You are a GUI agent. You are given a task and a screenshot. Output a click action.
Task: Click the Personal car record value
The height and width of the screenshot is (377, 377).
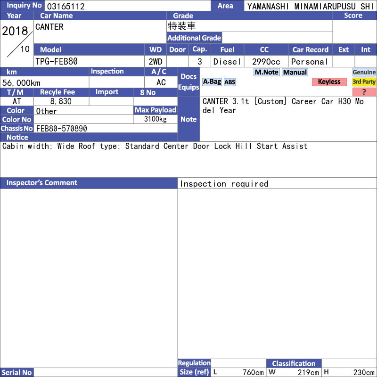click(310, 62)
